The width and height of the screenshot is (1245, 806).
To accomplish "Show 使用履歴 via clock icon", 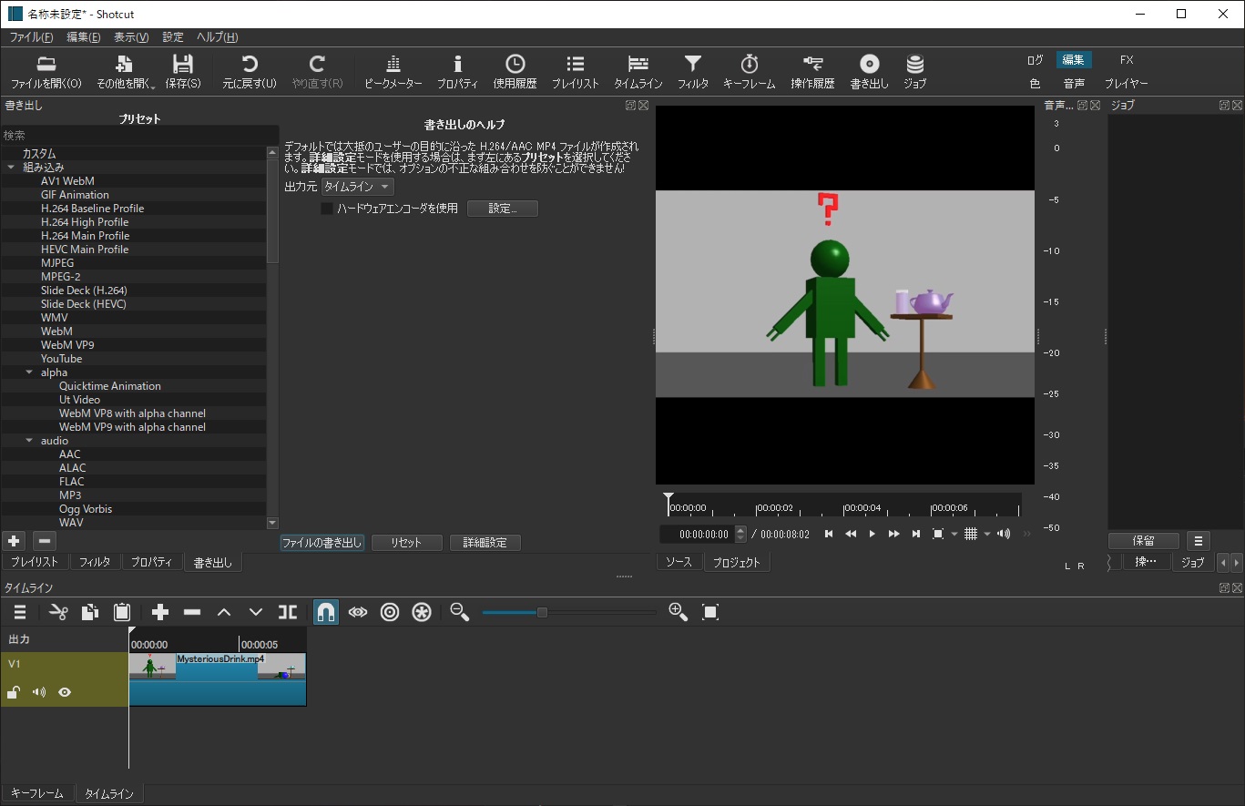I will (x=515, y=72).
